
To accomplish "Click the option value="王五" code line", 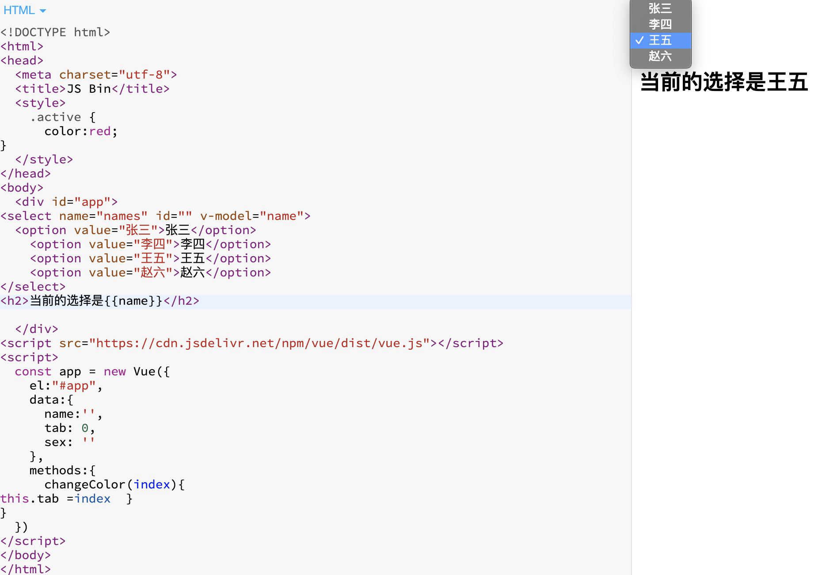I will point(150,258).
